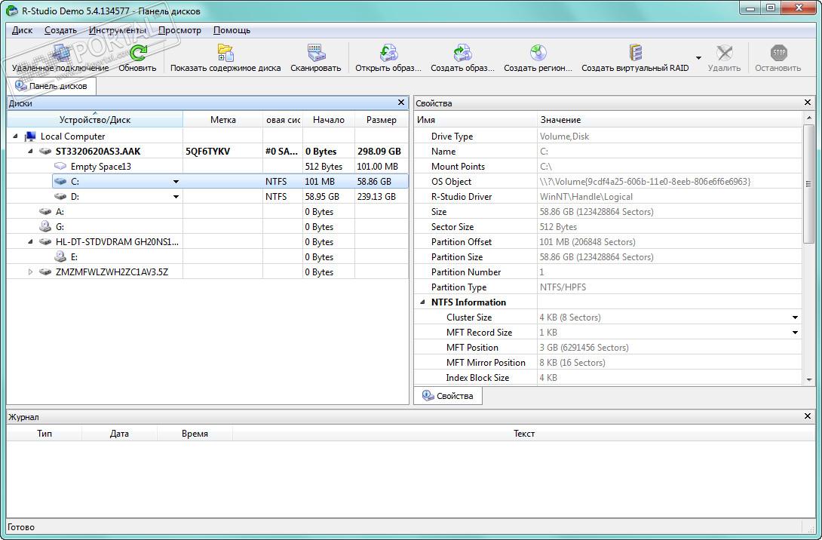This screenshot has width=822, height=540.
Task: Open the dropdown arrow on the D: row
Action: click(x=176, y=197)
